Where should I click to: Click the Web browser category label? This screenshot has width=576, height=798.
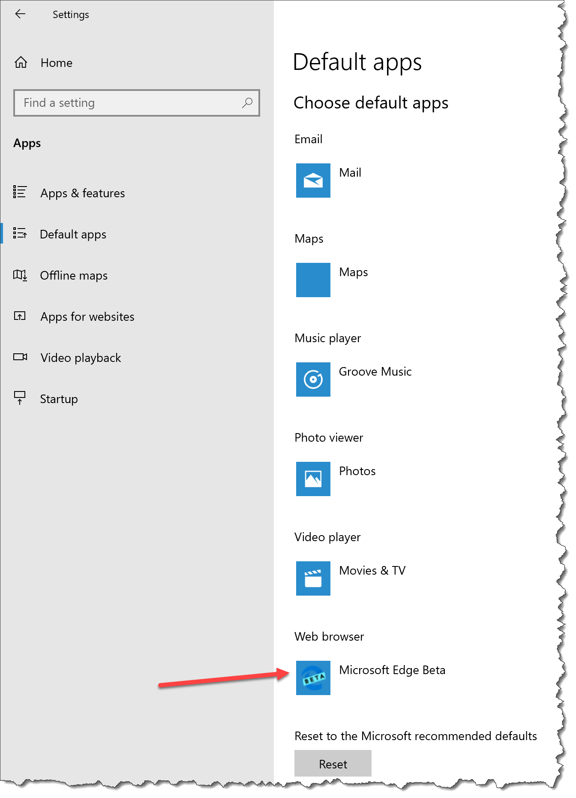329,637
